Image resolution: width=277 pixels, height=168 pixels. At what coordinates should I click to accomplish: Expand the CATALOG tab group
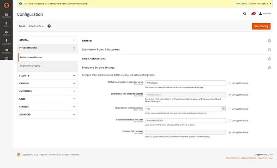[x=48, y=84]
